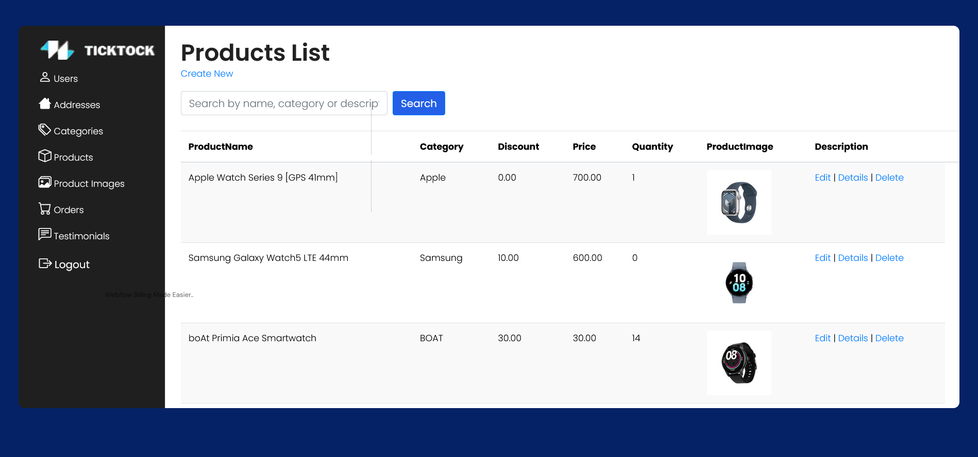
Task: Click the Create New link
Action: pyautogui.click(x=207, y=74)
